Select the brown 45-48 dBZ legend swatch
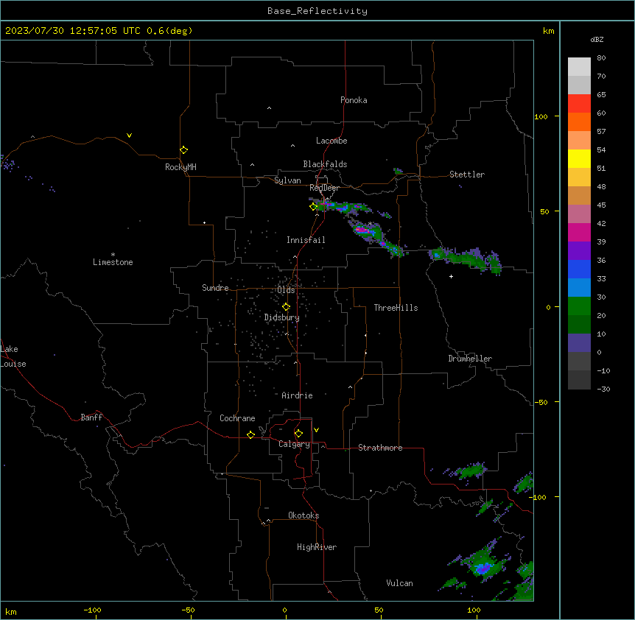 coord(579,195)
